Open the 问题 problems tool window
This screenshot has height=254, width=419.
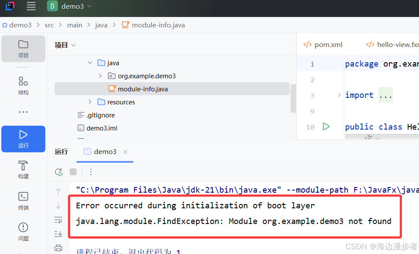(23, 232)
